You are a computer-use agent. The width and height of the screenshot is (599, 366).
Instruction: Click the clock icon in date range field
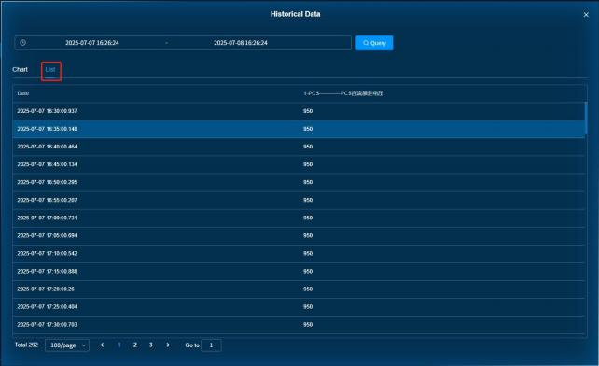click(23, 43)
